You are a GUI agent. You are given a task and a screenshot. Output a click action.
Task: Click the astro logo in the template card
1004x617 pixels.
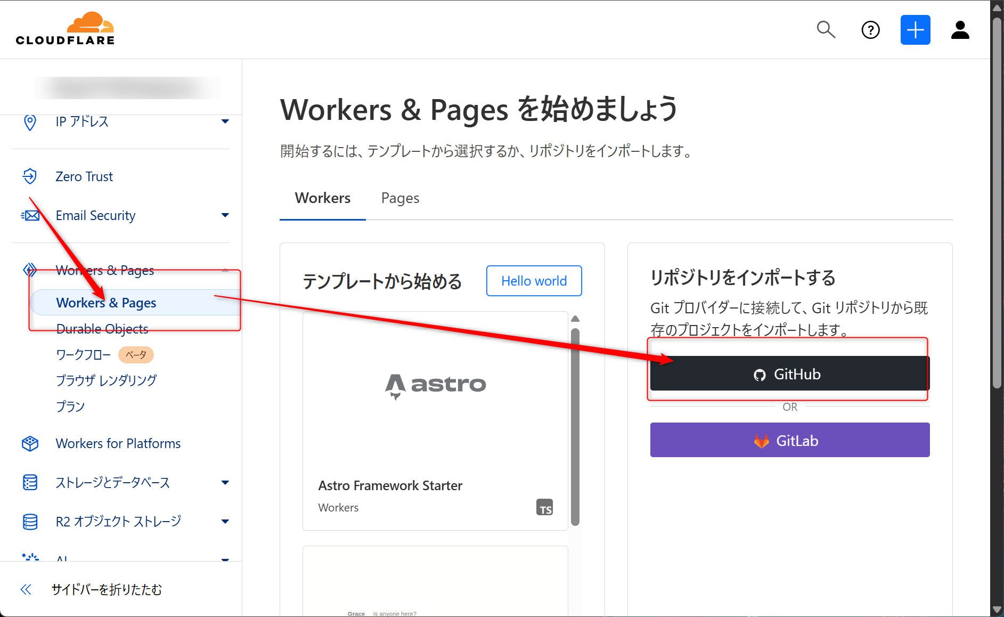[436, 386]
